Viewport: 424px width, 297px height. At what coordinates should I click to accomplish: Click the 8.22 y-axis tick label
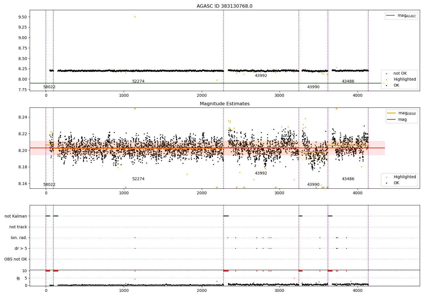22,134
